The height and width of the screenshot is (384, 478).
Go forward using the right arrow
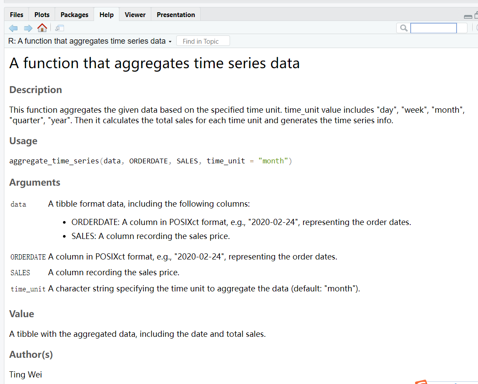click(x=28, y=28)
